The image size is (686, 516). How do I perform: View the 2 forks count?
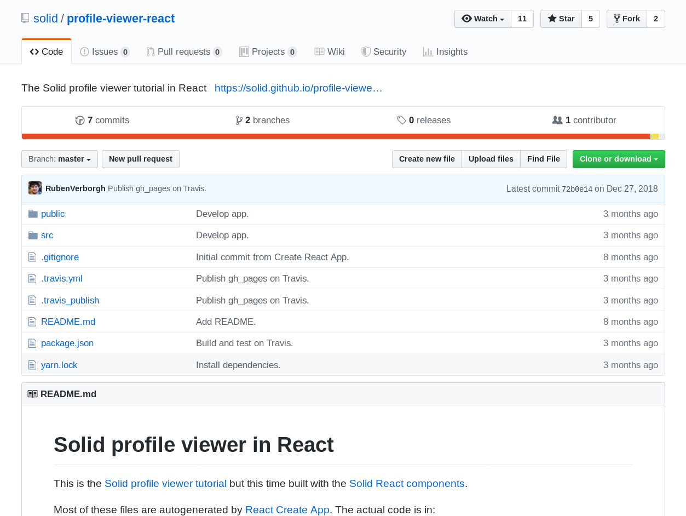coord(656,19)
